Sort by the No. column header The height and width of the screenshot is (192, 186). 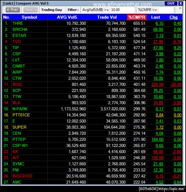(x=7, y=17)
